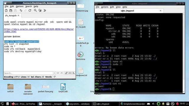Open the Options menu
189x106 pixels.
coord(20,6)
